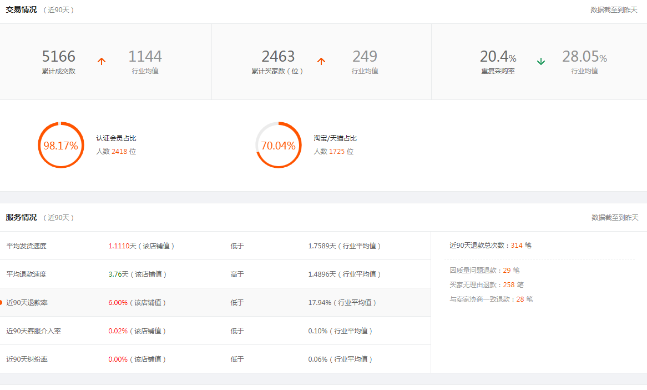Viewport: 647px width, 390px height.
Task: Click the 5166 累计成交数 figure
Action: pyautogui.click(x=59, y=56)
